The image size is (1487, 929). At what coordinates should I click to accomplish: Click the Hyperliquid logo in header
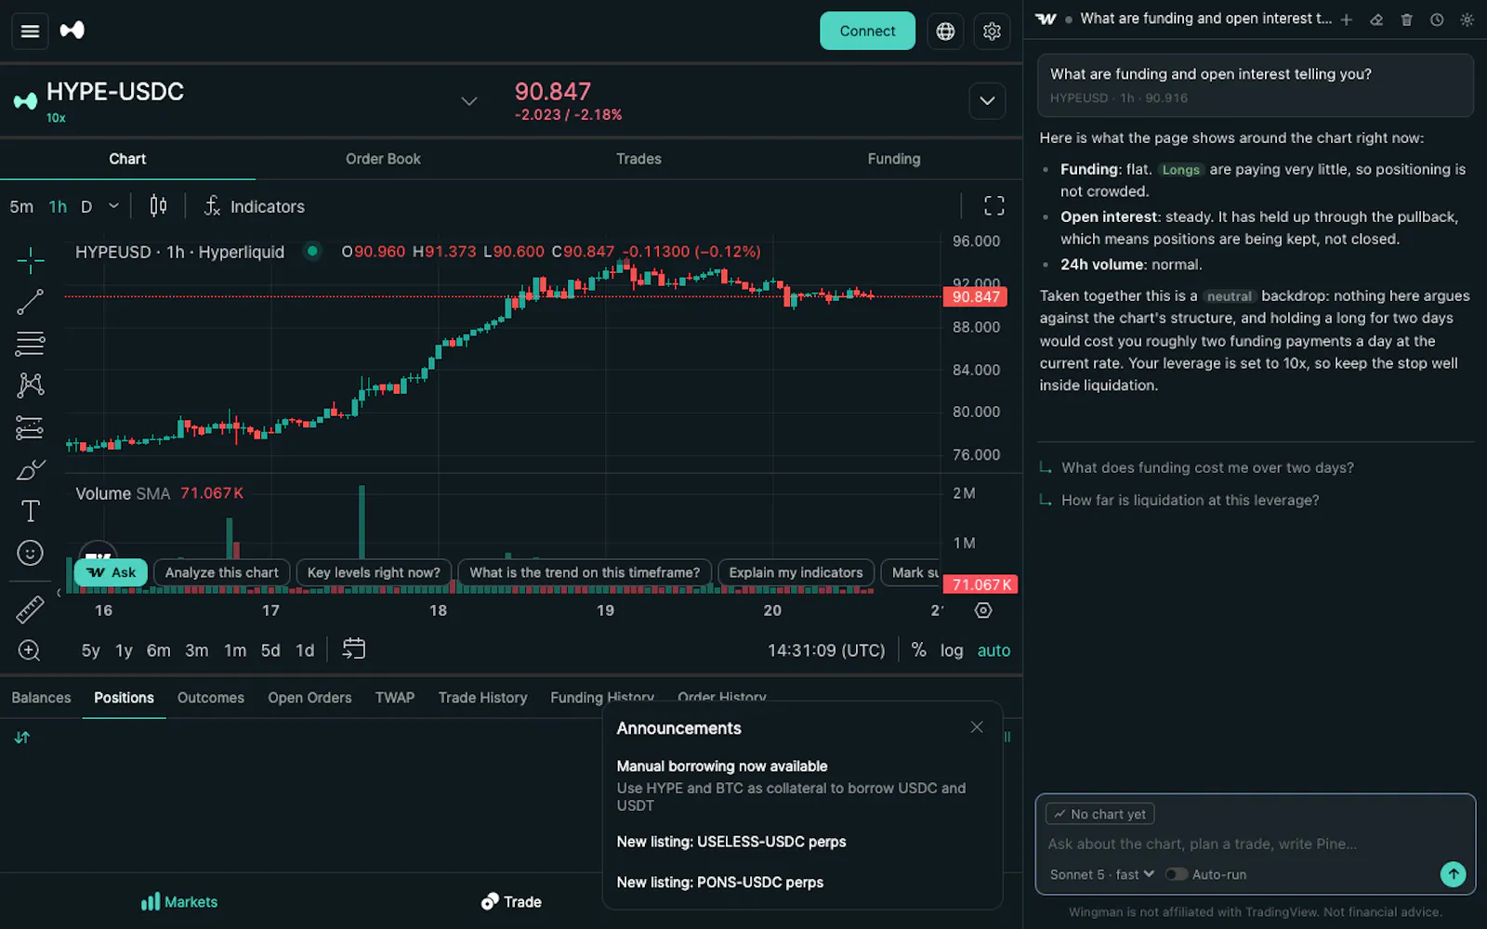point(72,31)
